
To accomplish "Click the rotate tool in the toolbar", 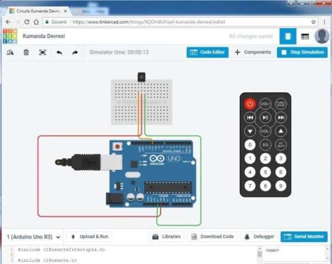I will coord(10,52).
